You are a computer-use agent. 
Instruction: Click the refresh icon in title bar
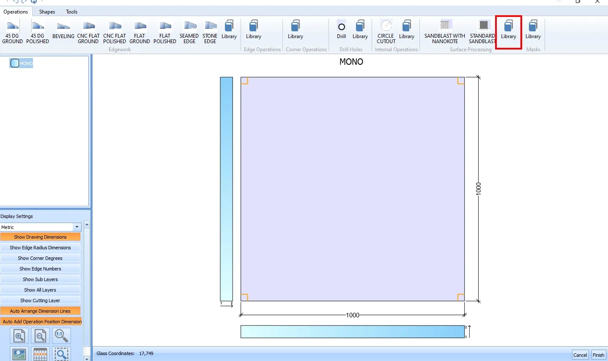click(34, 2)
